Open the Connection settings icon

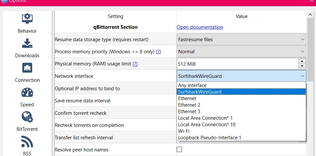[x=27, y=68]
